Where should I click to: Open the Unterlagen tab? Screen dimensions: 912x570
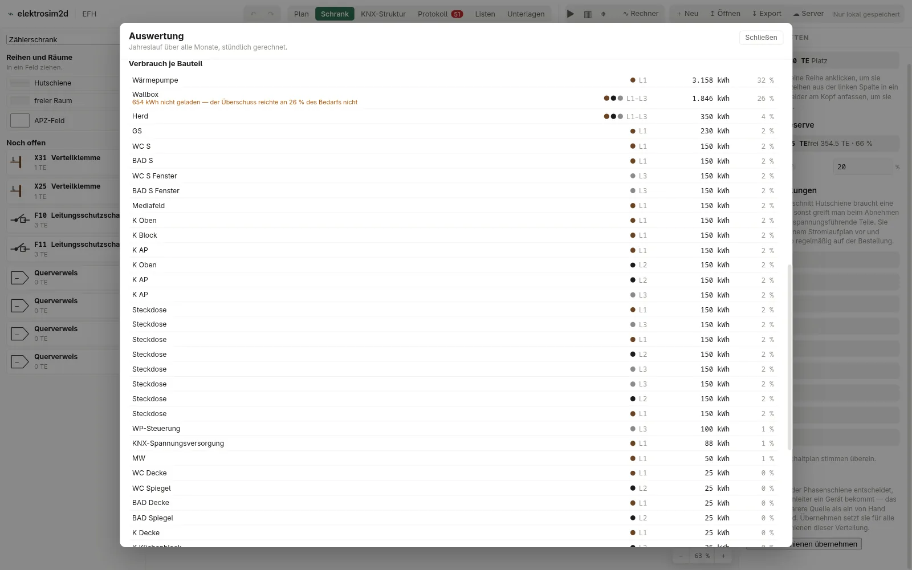click(x=526, y=14)
